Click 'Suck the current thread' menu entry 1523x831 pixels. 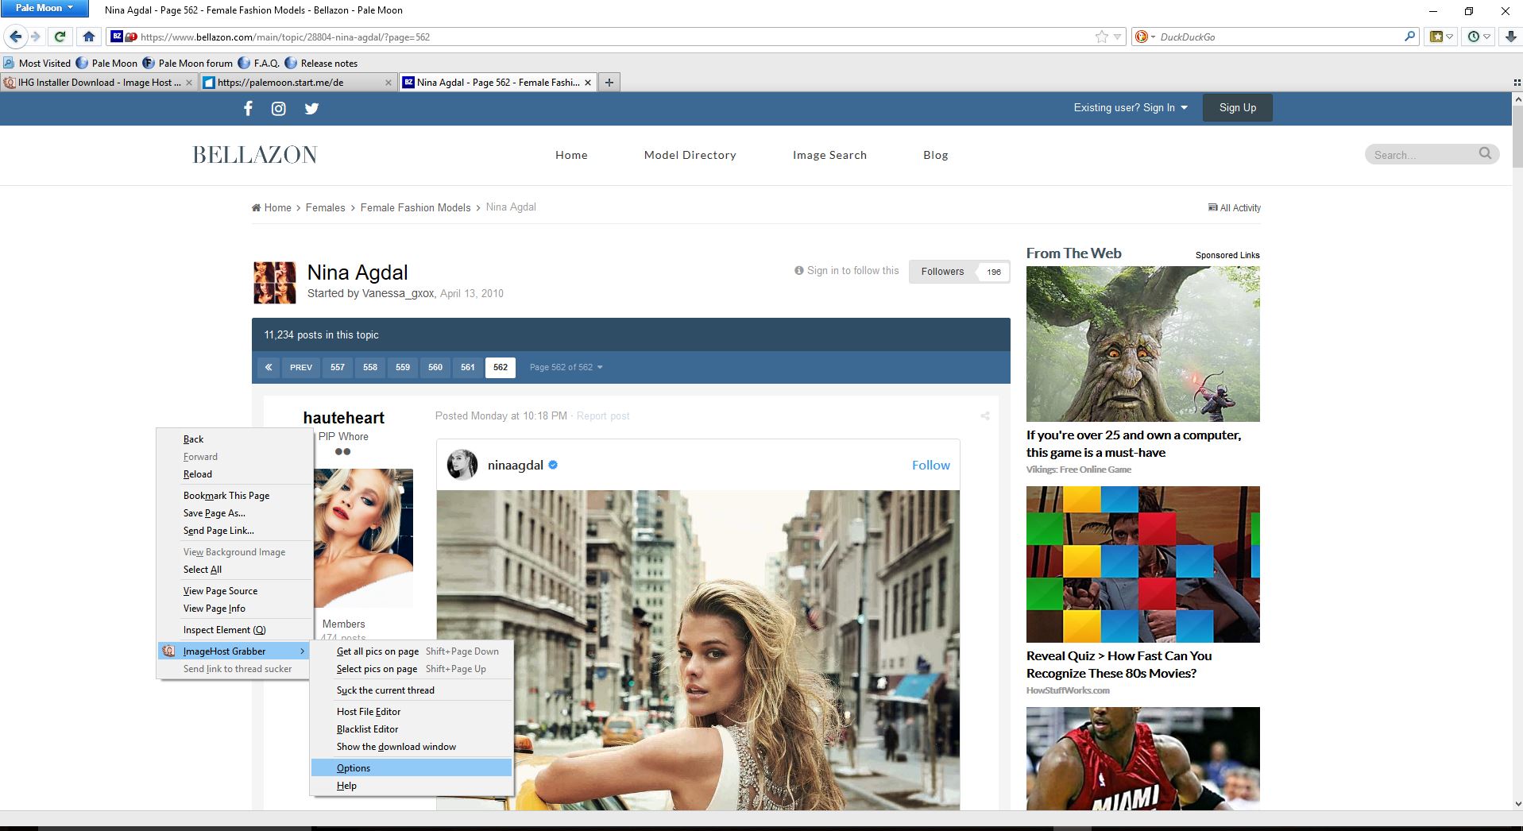385,690
